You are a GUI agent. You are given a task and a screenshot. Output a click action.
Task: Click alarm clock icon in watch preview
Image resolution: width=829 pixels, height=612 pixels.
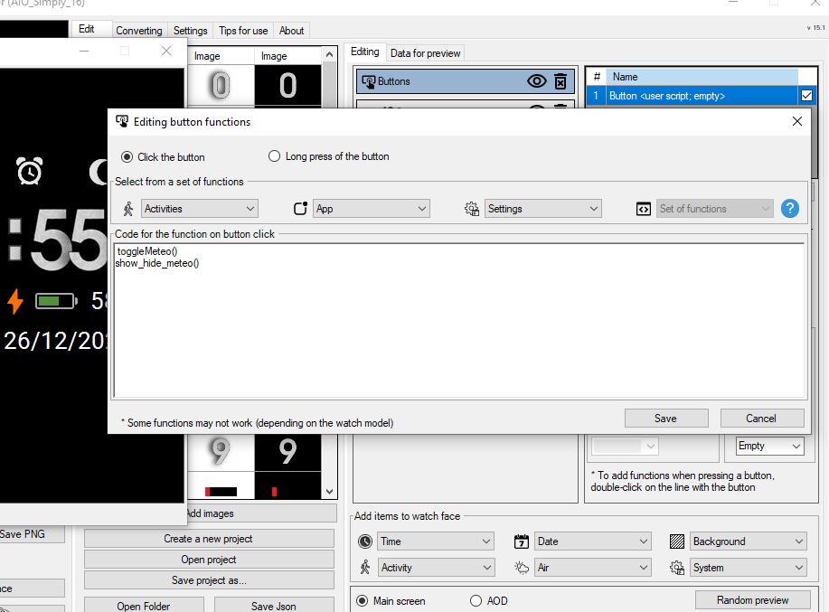[x=29, y=171]
